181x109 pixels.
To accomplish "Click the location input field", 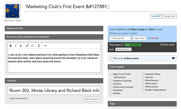I will click(x=54, y=91).
